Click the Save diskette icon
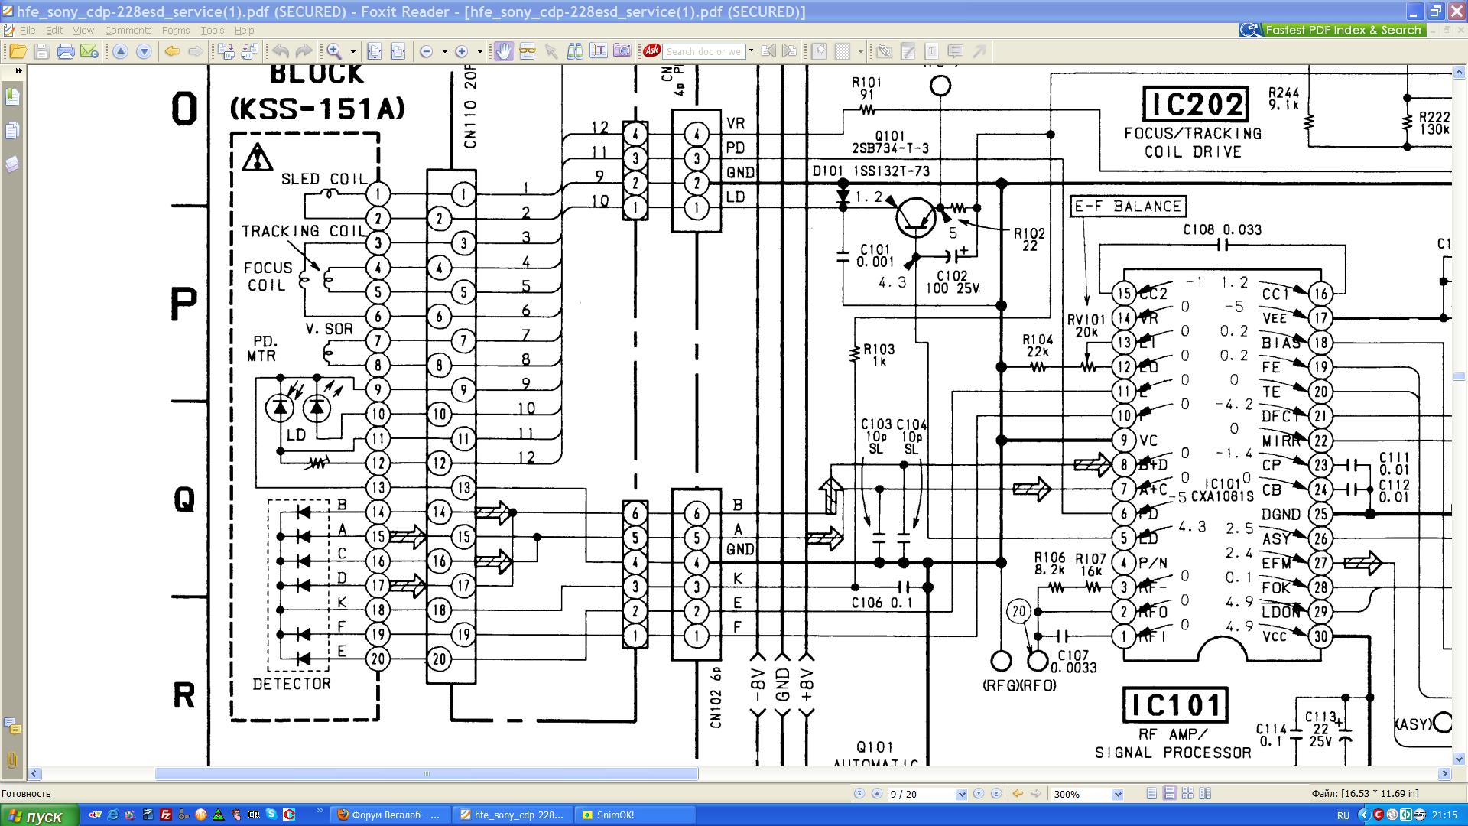Image resolution: width=1468 pixels, height=826 pixels. [42, 51]
